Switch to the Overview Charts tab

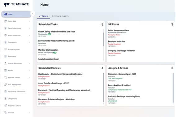[x=60, y=16]
